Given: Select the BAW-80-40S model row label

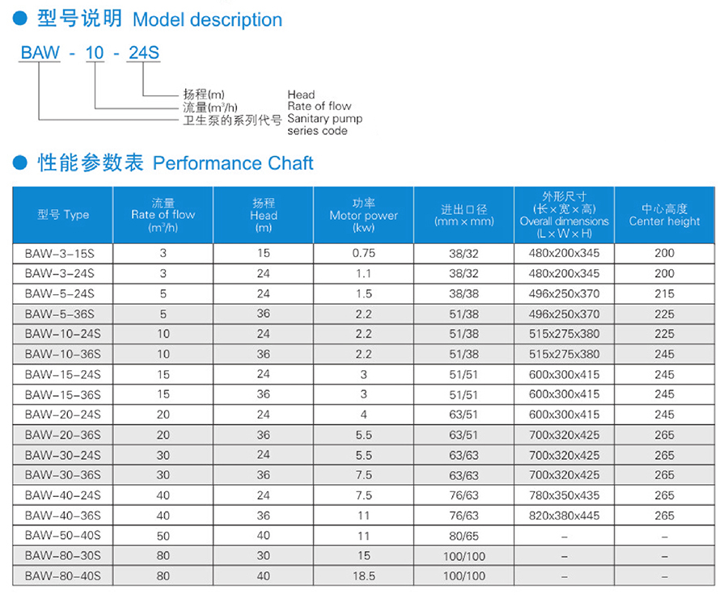Looking at the screenshot, I should [63, 576].
